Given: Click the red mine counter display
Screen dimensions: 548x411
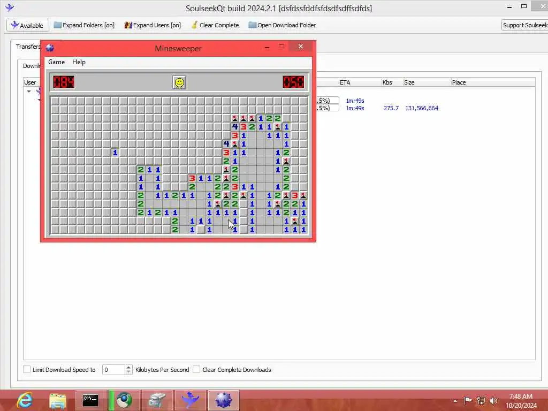Looking at the screenshot, I should point(64,82).
